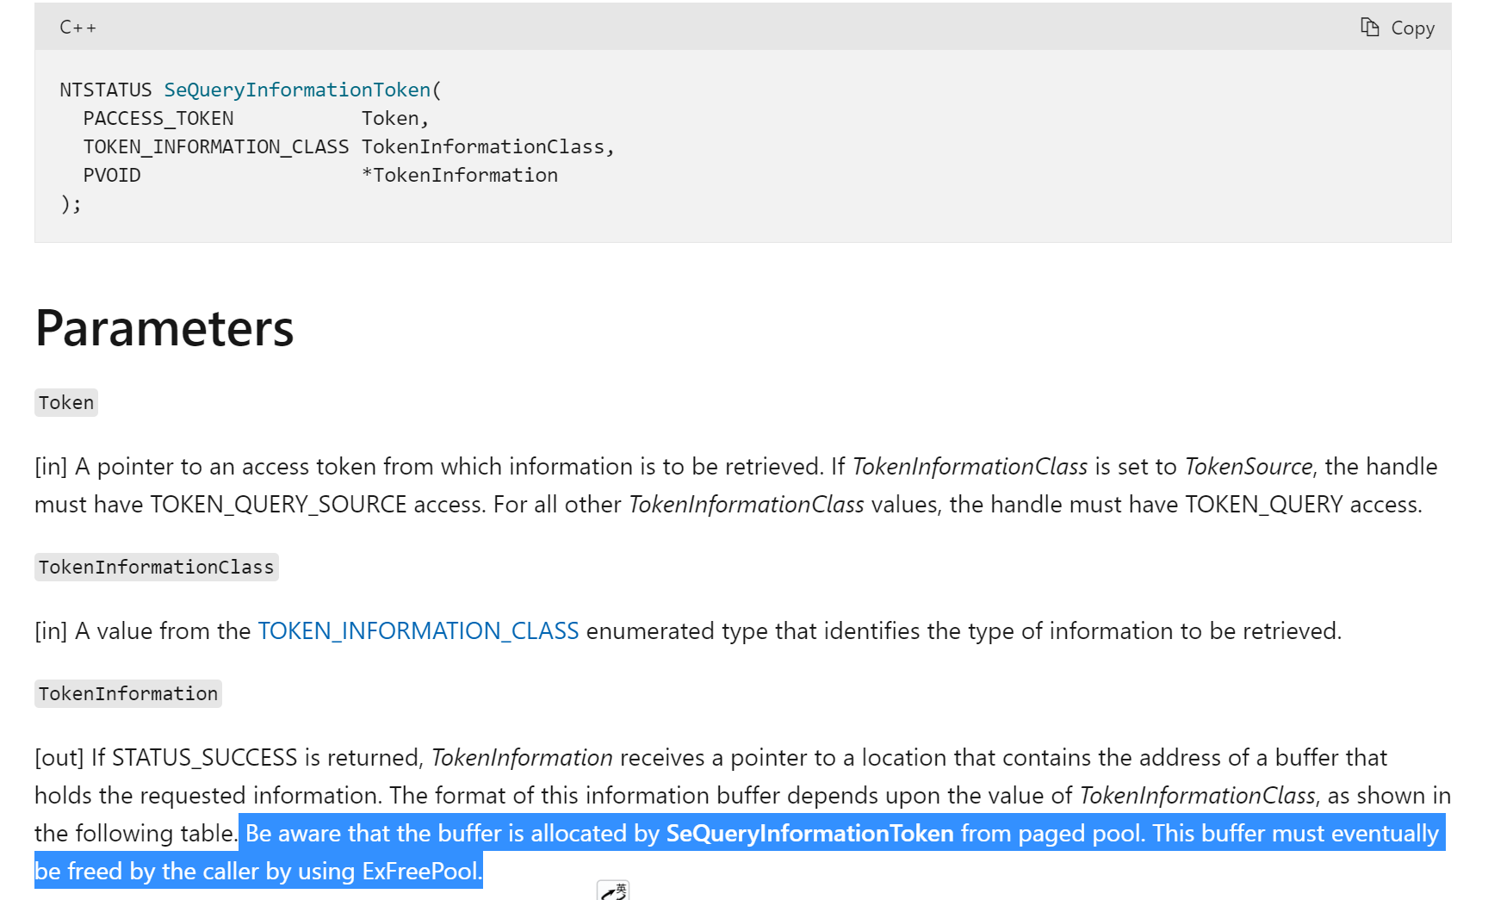Click TOKEN_QUERY_SOURCE in Token description

pyautogui.click(x=278, y=505)
